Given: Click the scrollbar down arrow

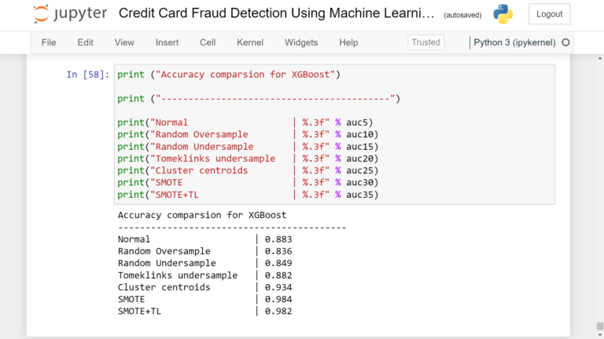Looking at the screenshot, I should (x=600, y=335).
